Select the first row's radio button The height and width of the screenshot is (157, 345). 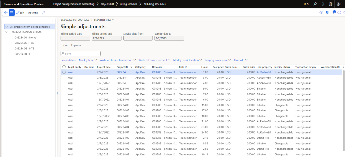tap(64, 72)
